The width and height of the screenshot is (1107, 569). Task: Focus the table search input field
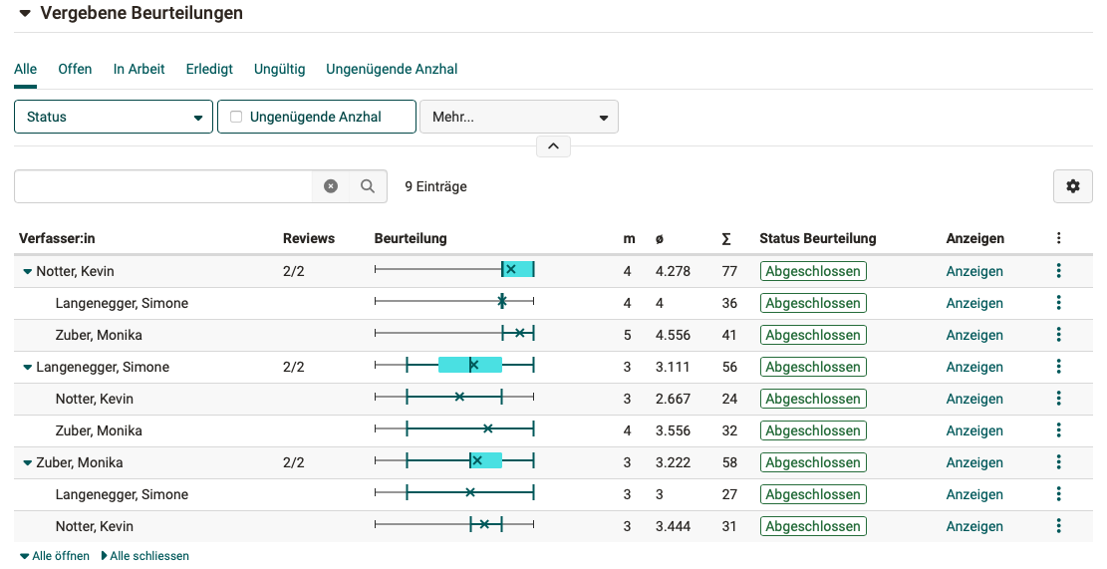[x=163, y=186]
